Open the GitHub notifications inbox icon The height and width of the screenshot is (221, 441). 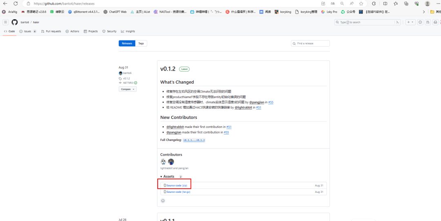point(435,22)
